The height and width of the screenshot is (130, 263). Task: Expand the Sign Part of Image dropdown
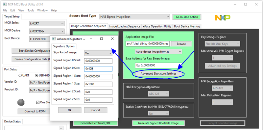coord(98,53)
